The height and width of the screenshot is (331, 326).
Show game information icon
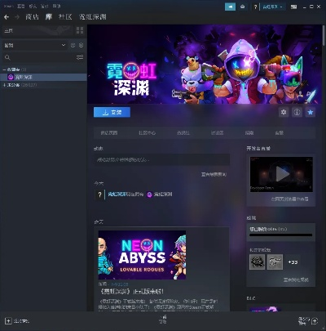tap(297, 112)
